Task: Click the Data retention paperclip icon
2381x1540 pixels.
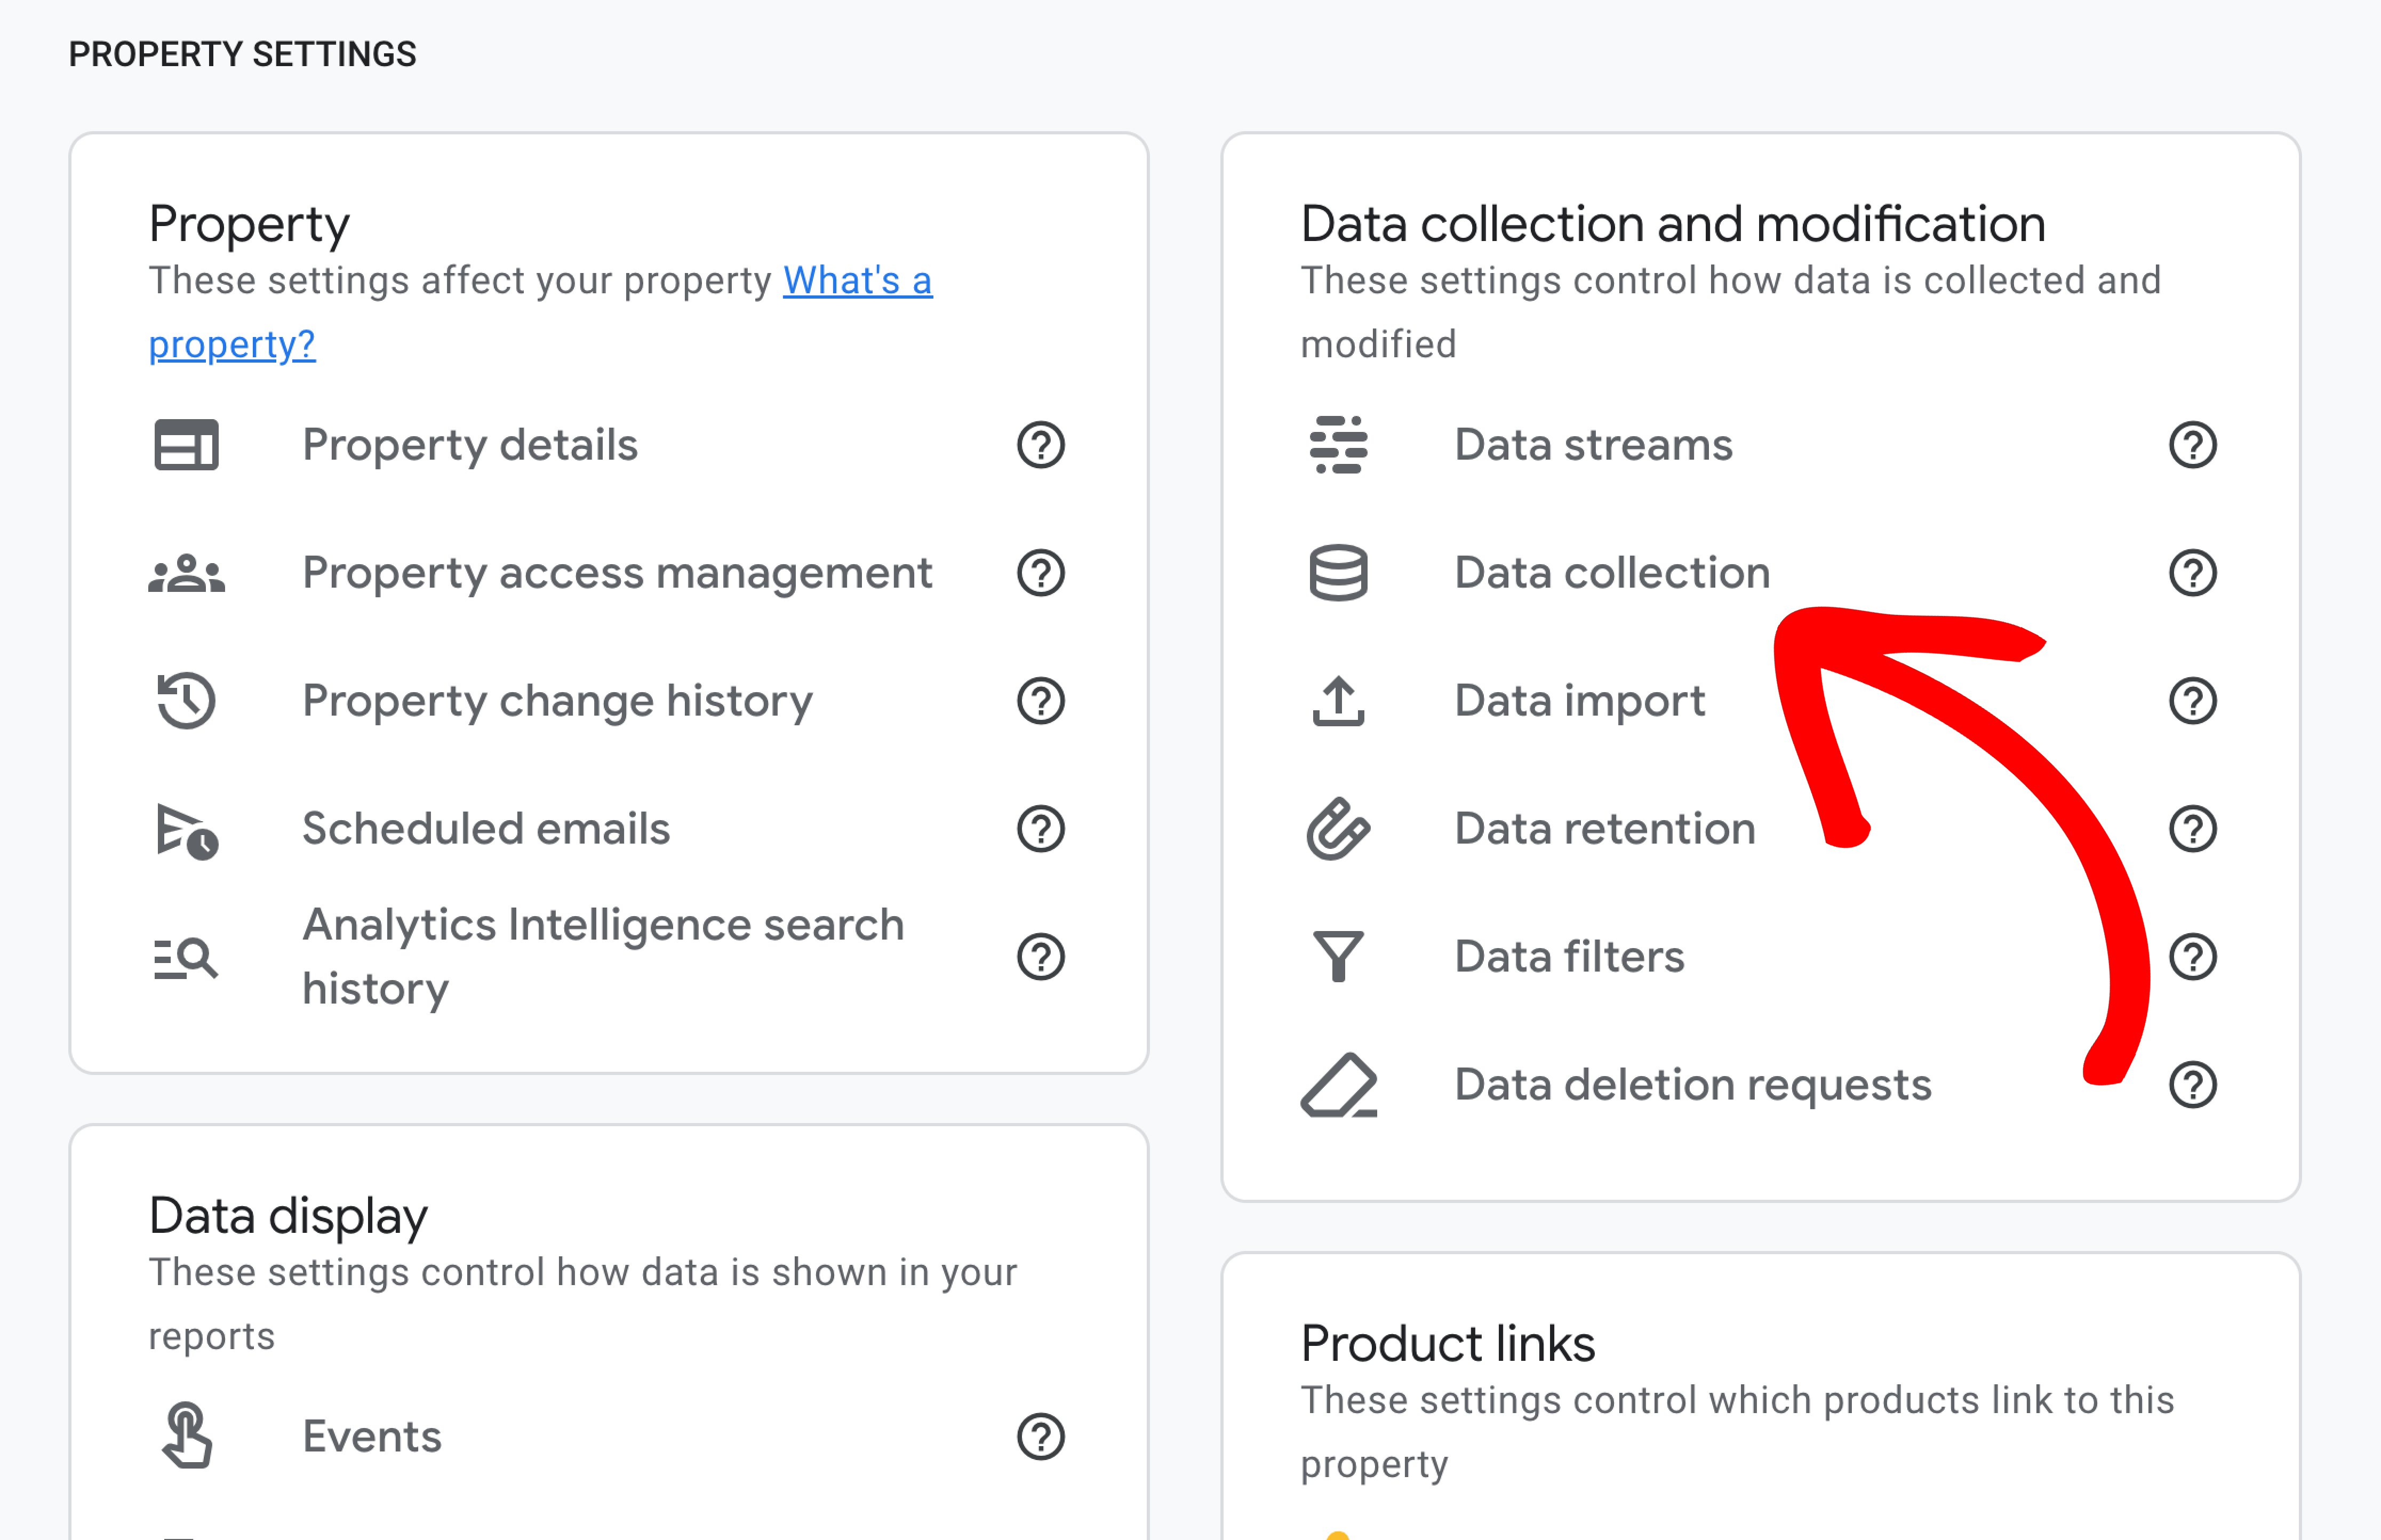Action: [1338, 829]
